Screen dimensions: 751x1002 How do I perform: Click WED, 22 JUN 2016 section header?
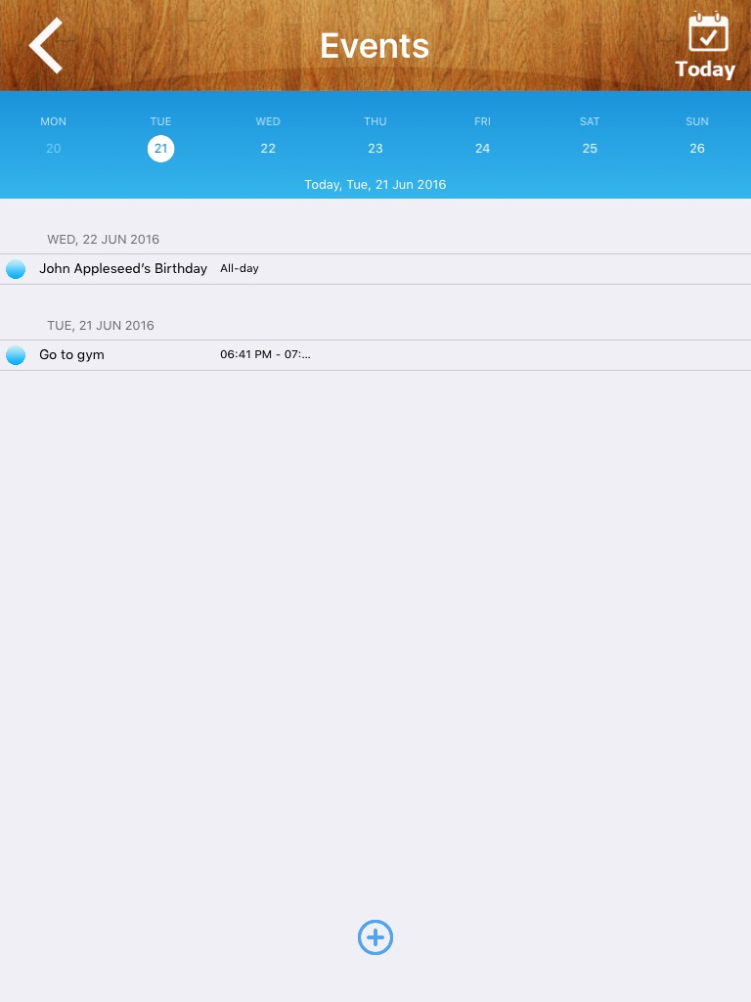(x=104, y=240)
